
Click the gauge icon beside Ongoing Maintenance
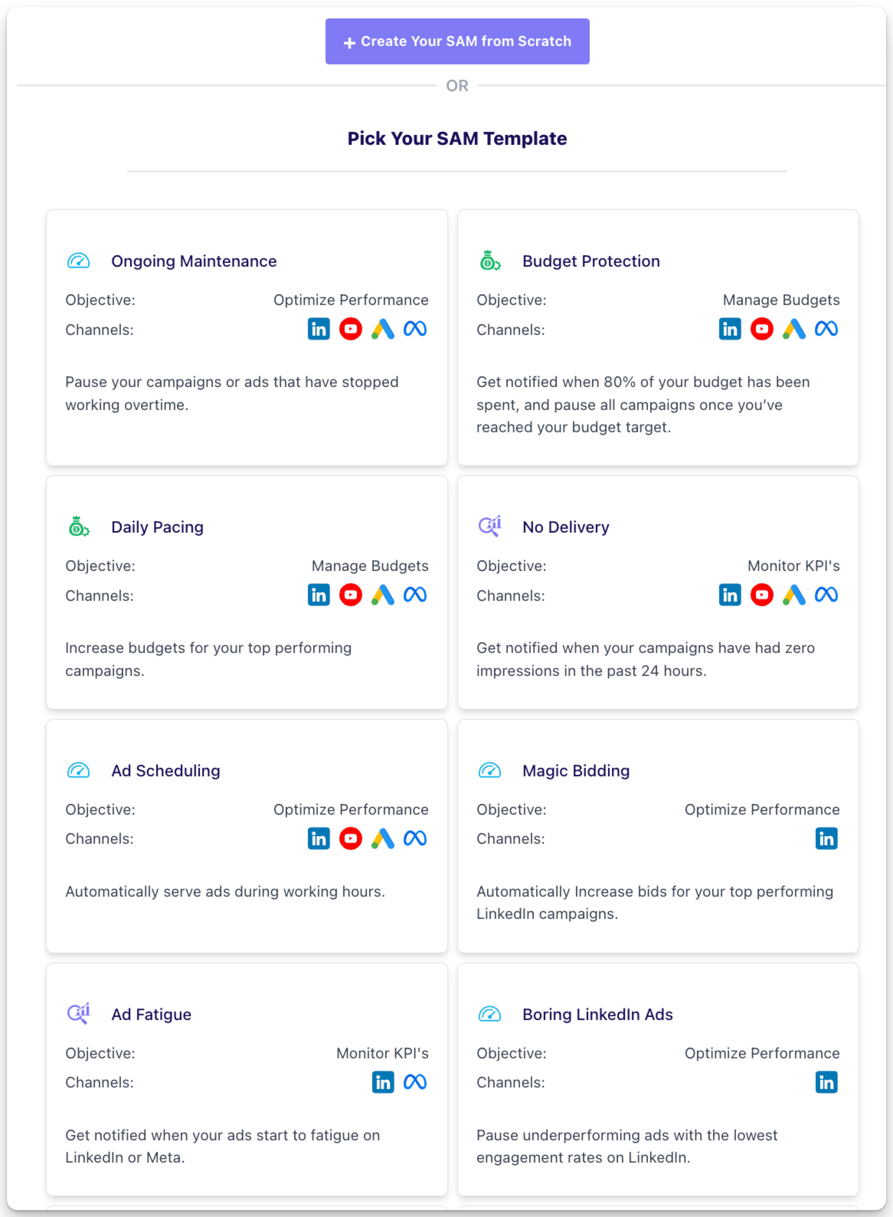coord(79,261)
